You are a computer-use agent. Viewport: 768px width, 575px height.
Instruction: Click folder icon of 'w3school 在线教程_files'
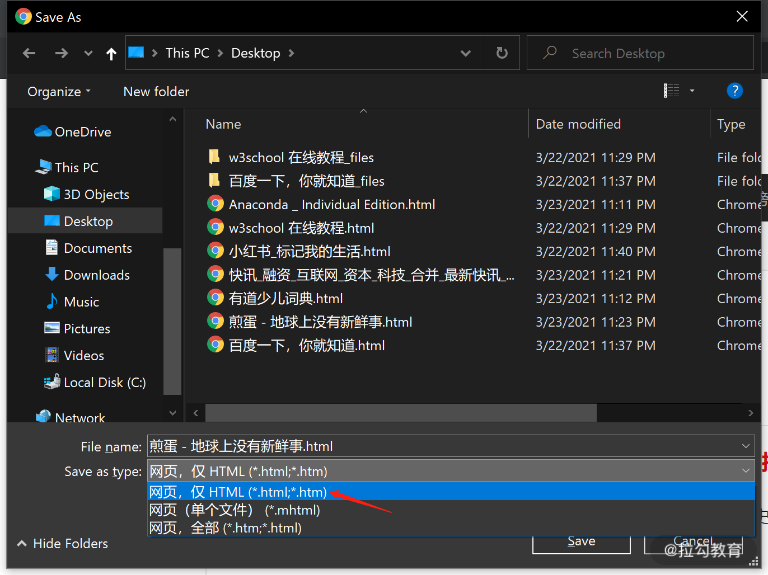(x=214, y=157)
